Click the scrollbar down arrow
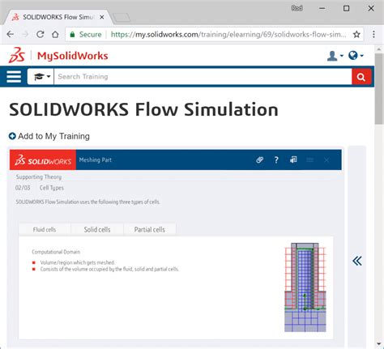Image resolution: width=384 pixels, height=349 pixels. (379, 344)
